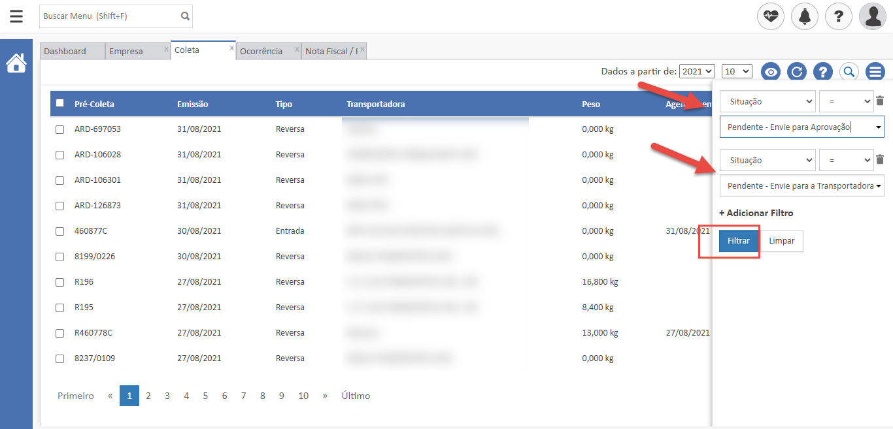Screen dimensions: 893x429
Task: Click the Buscar Menu search field
Action: [x=109, y=16]
